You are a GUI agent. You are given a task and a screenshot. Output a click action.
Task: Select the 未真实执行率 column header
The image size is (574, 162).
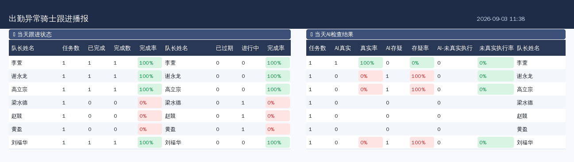497,48
